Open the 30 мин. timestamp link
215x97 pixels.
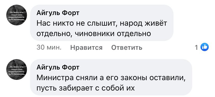[49, 47]
